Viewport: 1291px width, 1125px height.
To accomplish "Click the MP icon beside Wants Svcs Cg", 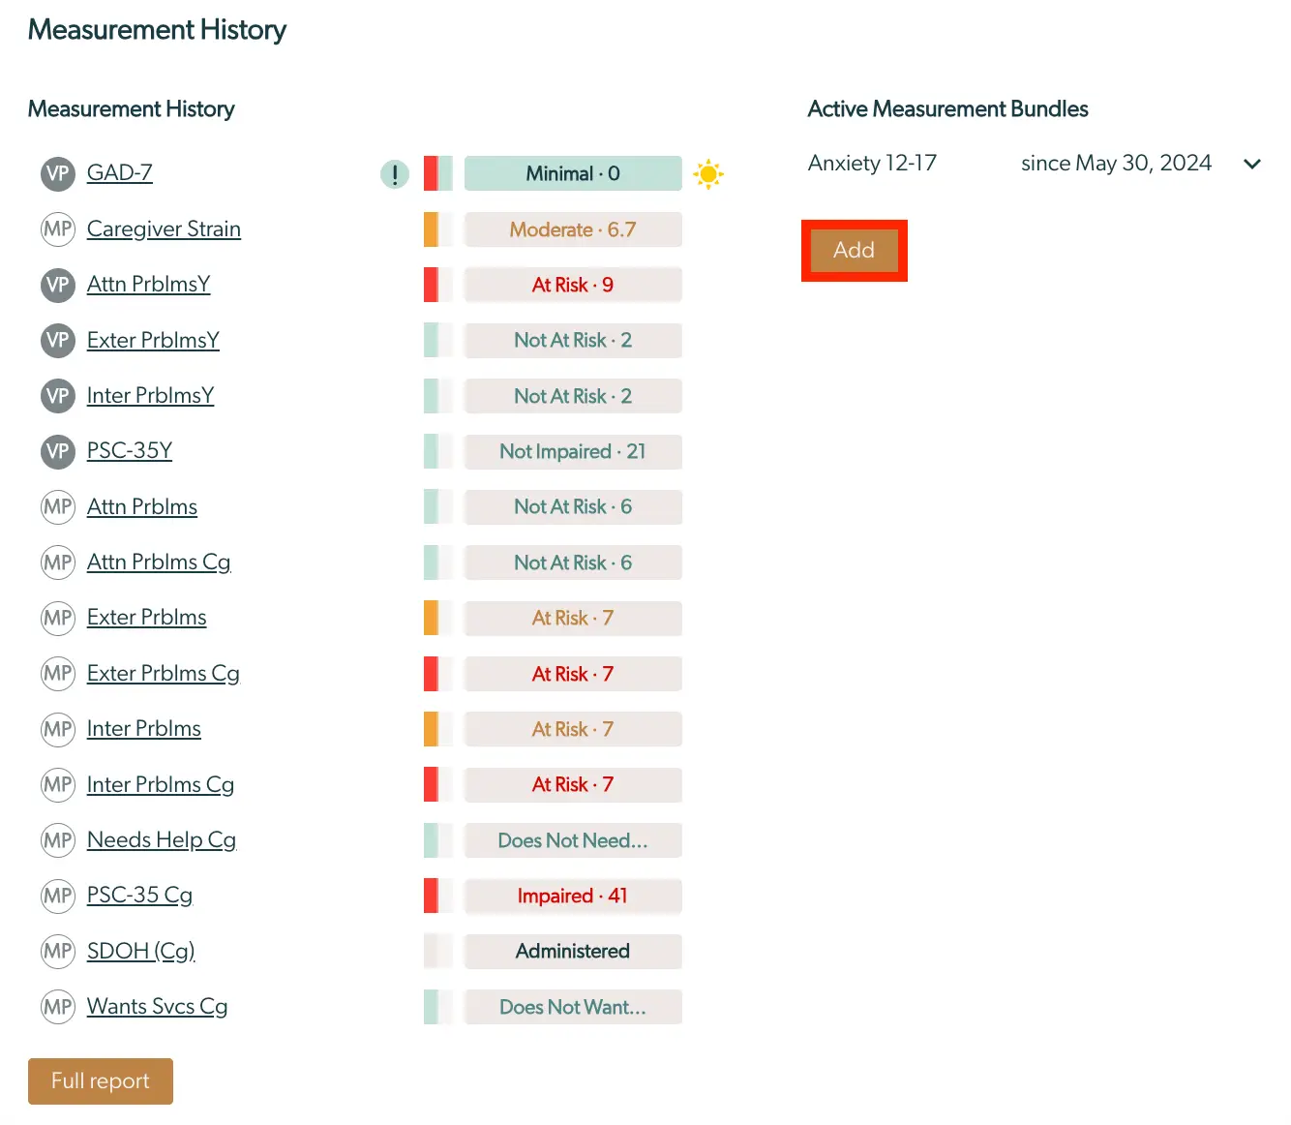I will 57,1007.
